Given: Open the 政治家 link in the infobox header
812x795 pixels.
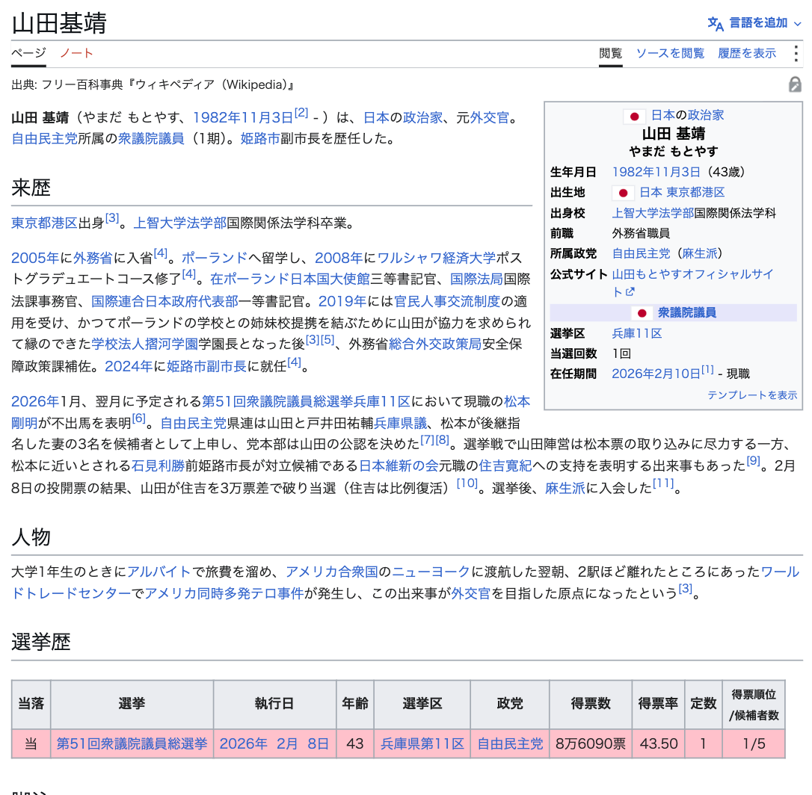Looking at the screenshot, I should point(706,115).
